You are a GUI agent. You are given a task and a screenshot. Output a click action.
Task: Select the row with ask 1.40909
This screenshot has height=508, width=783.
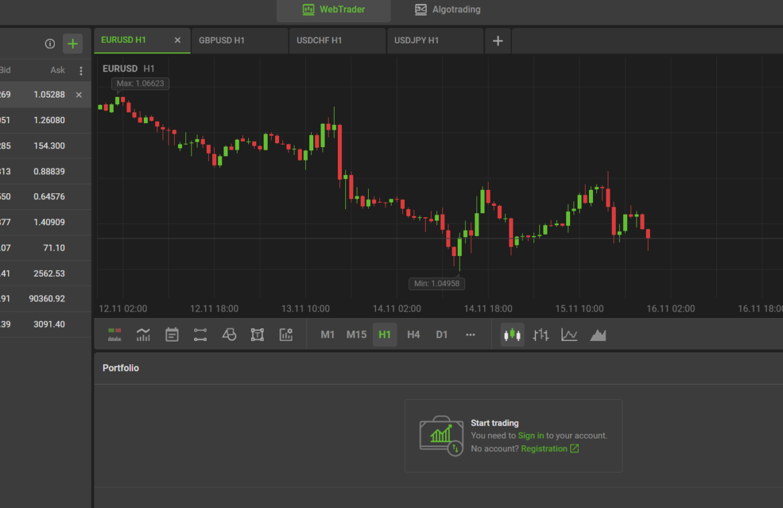[x=46, y=223]
